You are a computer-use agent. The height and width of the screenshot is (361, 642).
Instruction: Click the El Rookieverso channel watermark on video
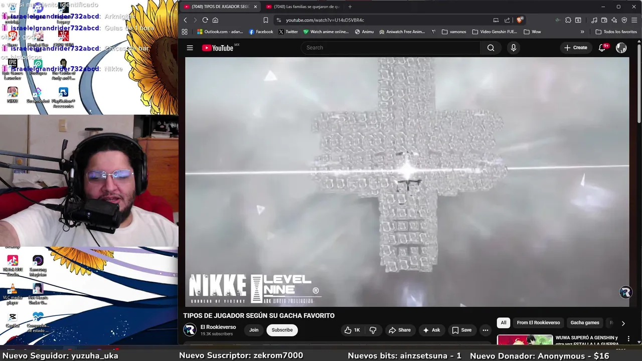625,292
